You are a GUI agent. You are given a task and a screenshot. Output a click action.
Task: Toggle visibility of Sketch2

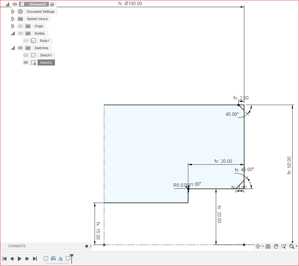pyautogui.click(x=26, y=62)
